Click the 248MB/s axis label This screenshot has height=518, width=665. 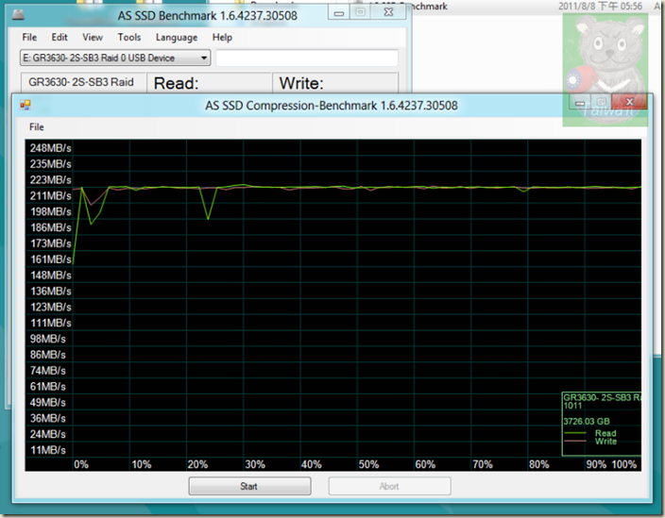coord(50,148)
